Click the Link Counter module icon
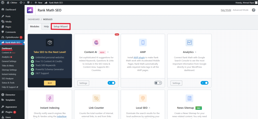The height and width of the screenshot is (119, 258). 96,98
